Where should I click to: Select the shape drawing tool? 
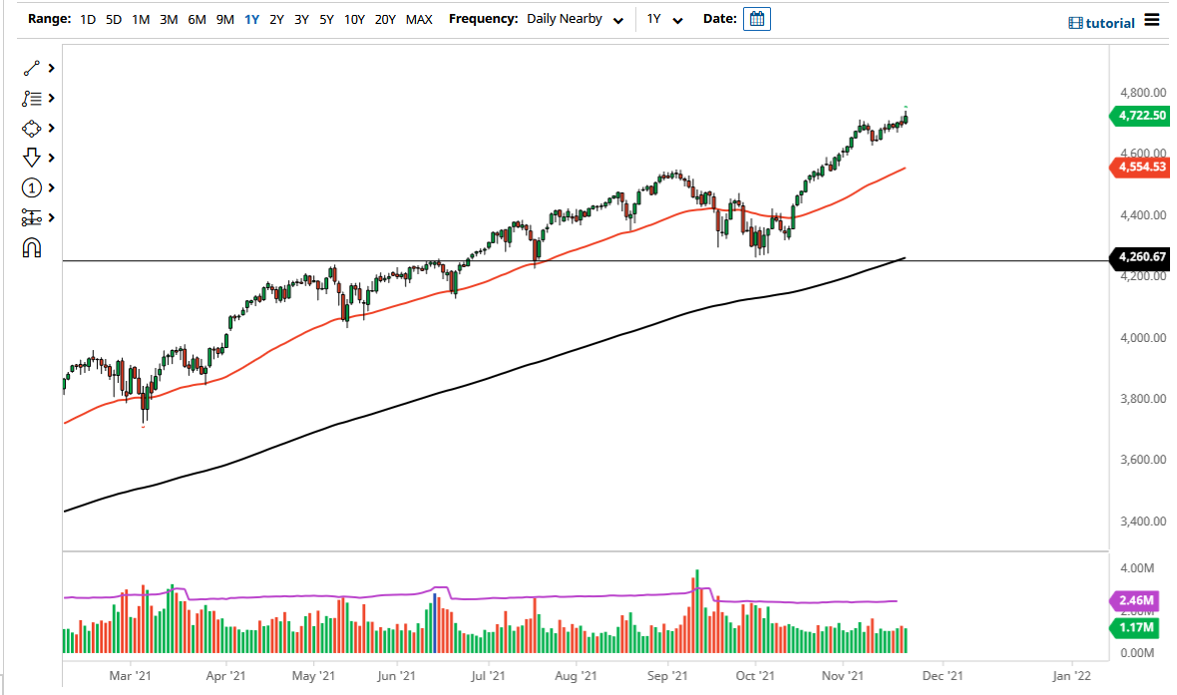click(x=30, y=128)
